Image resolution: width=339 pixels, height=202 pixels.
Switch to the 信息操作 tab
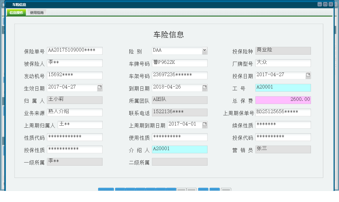click(x=16, y=13)
